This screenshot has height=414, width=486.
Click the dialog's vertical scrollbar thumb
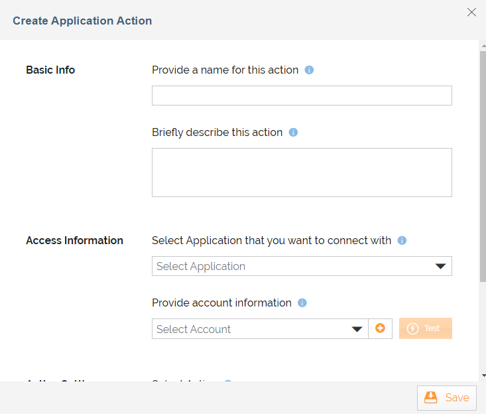coord(483,167)
